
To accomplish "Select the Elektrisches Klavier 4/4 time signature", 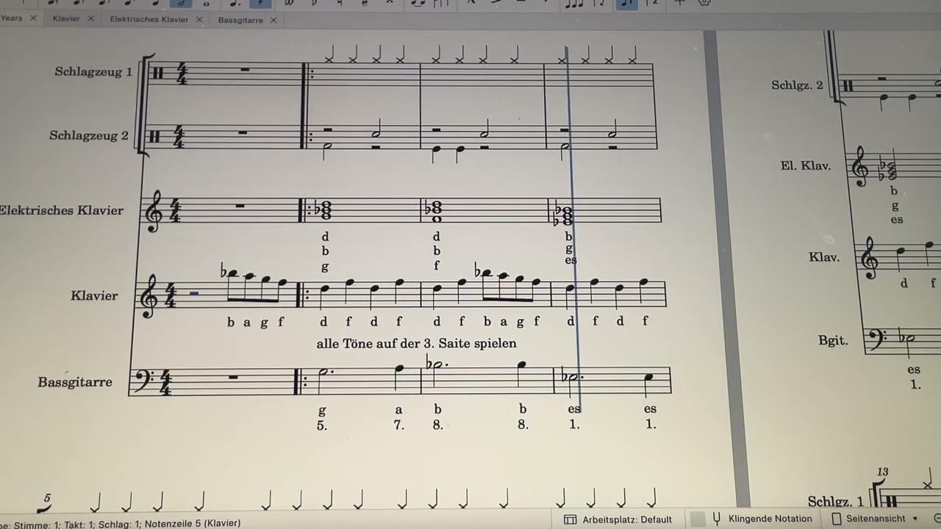I will 176,211.
